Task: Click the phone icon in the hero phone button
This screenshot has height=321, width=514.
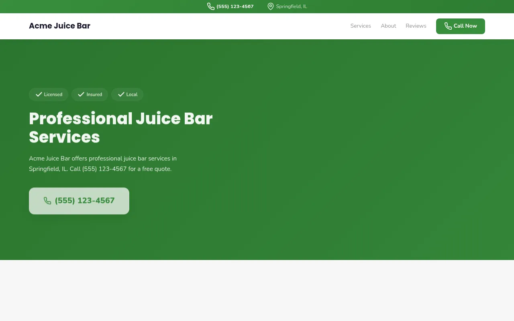Action: [47, 201]
